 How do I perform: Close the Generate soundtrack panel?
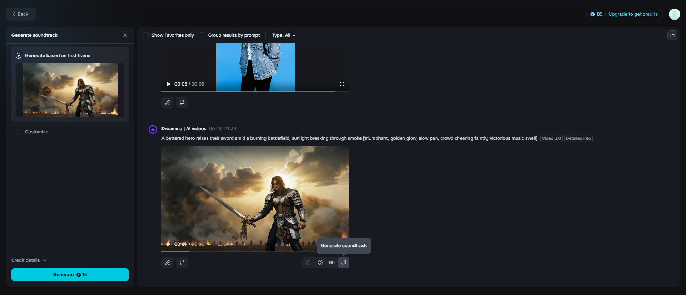click(125, 35)
